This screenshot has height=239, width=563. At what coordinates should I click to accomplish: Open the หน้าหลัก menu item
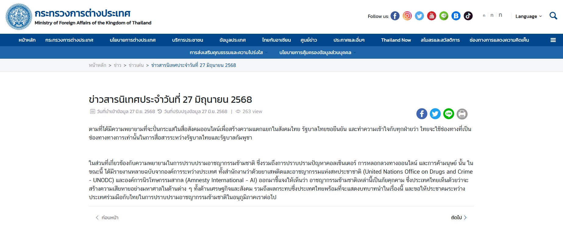tap(27, 40)
